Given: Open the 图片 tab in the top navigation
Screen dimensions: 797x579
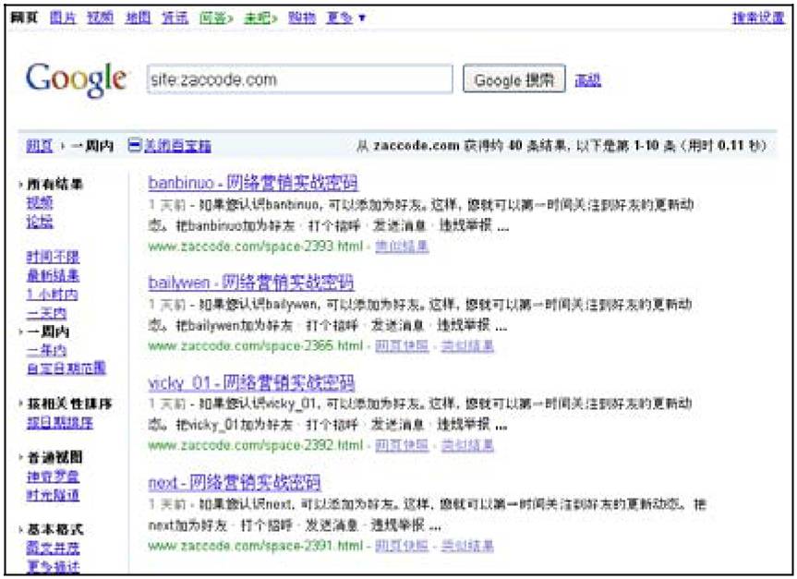Looking at the screenshot, I should click(63, 18).
